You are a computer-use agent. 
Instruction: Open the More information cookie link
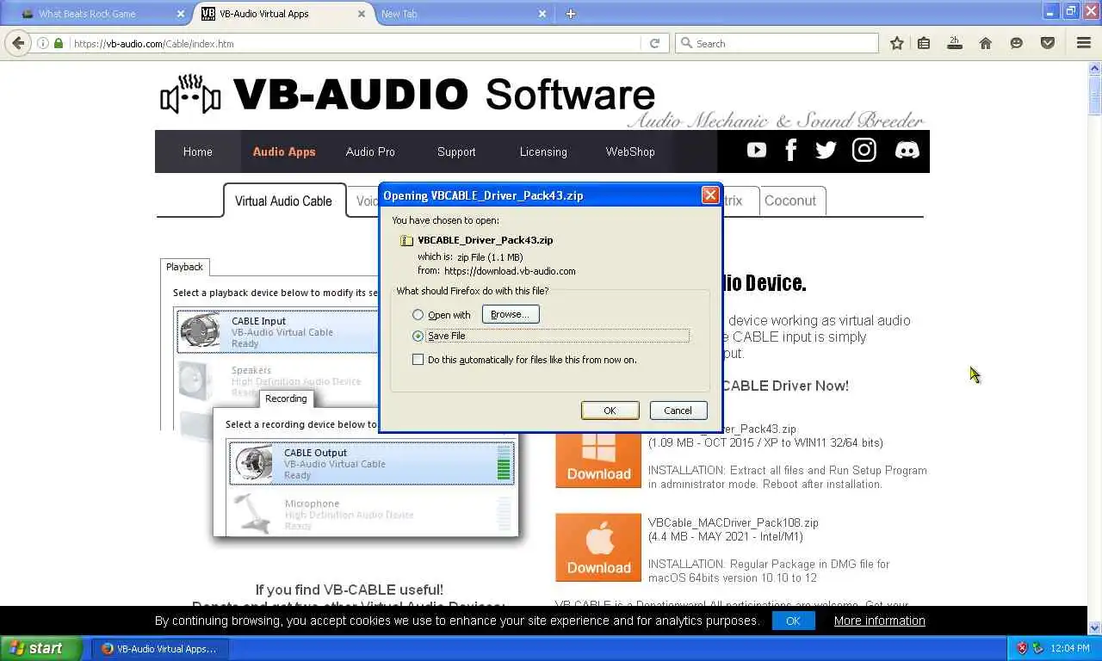pos(879,621)
